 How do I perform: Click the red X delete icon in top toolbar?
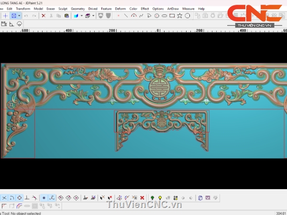point(44,16)
